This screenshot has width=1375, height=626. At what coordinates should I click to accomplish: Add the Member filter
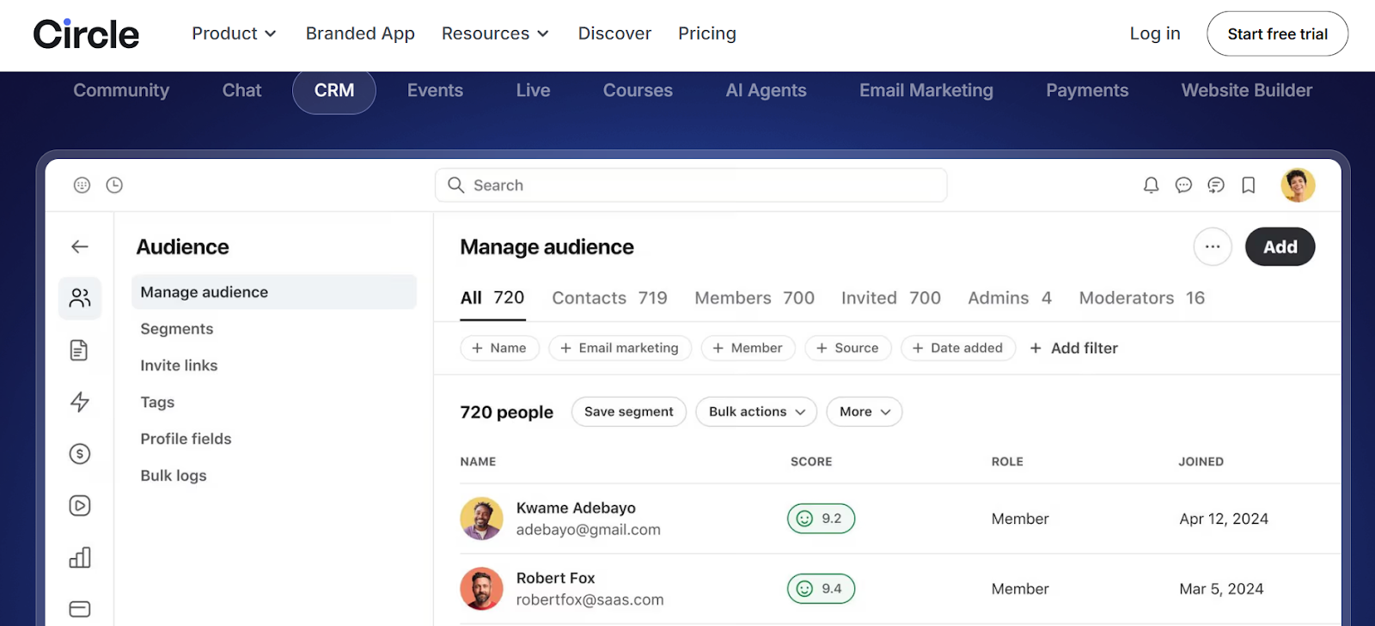click(748, 348)
